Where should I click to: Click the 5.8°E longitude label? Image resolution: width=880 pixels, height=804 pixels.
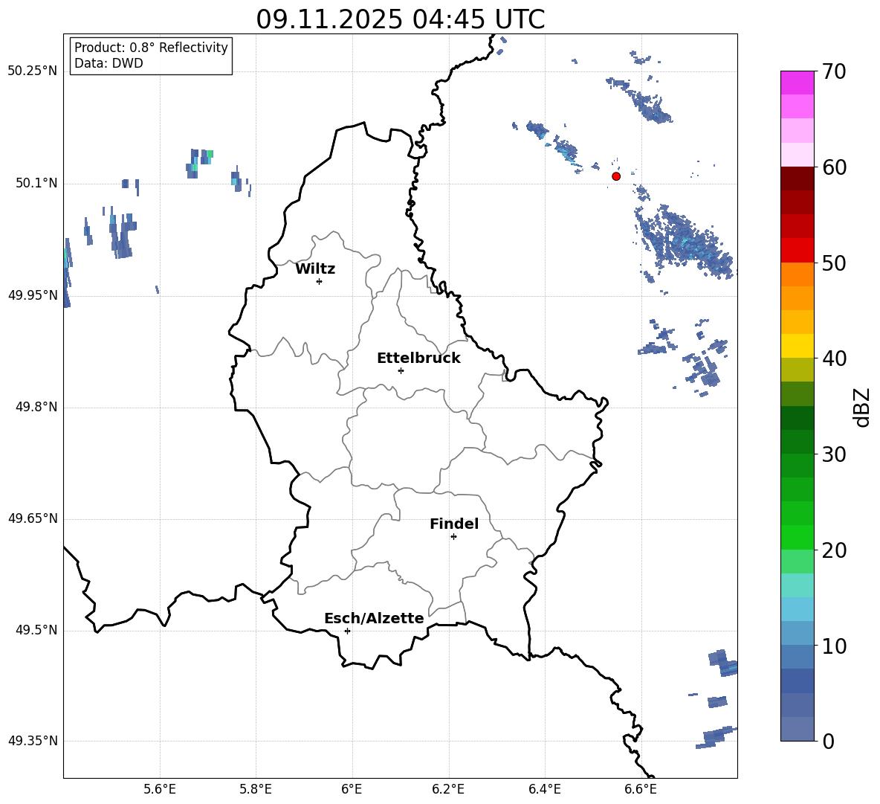tap(256, 789)
